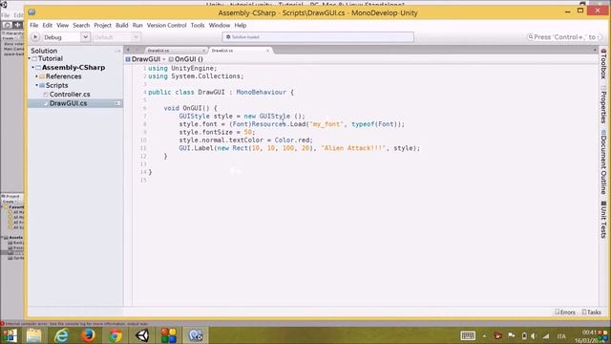Open the File menu
Screen dimensions: 611x344
click(34, 26)
